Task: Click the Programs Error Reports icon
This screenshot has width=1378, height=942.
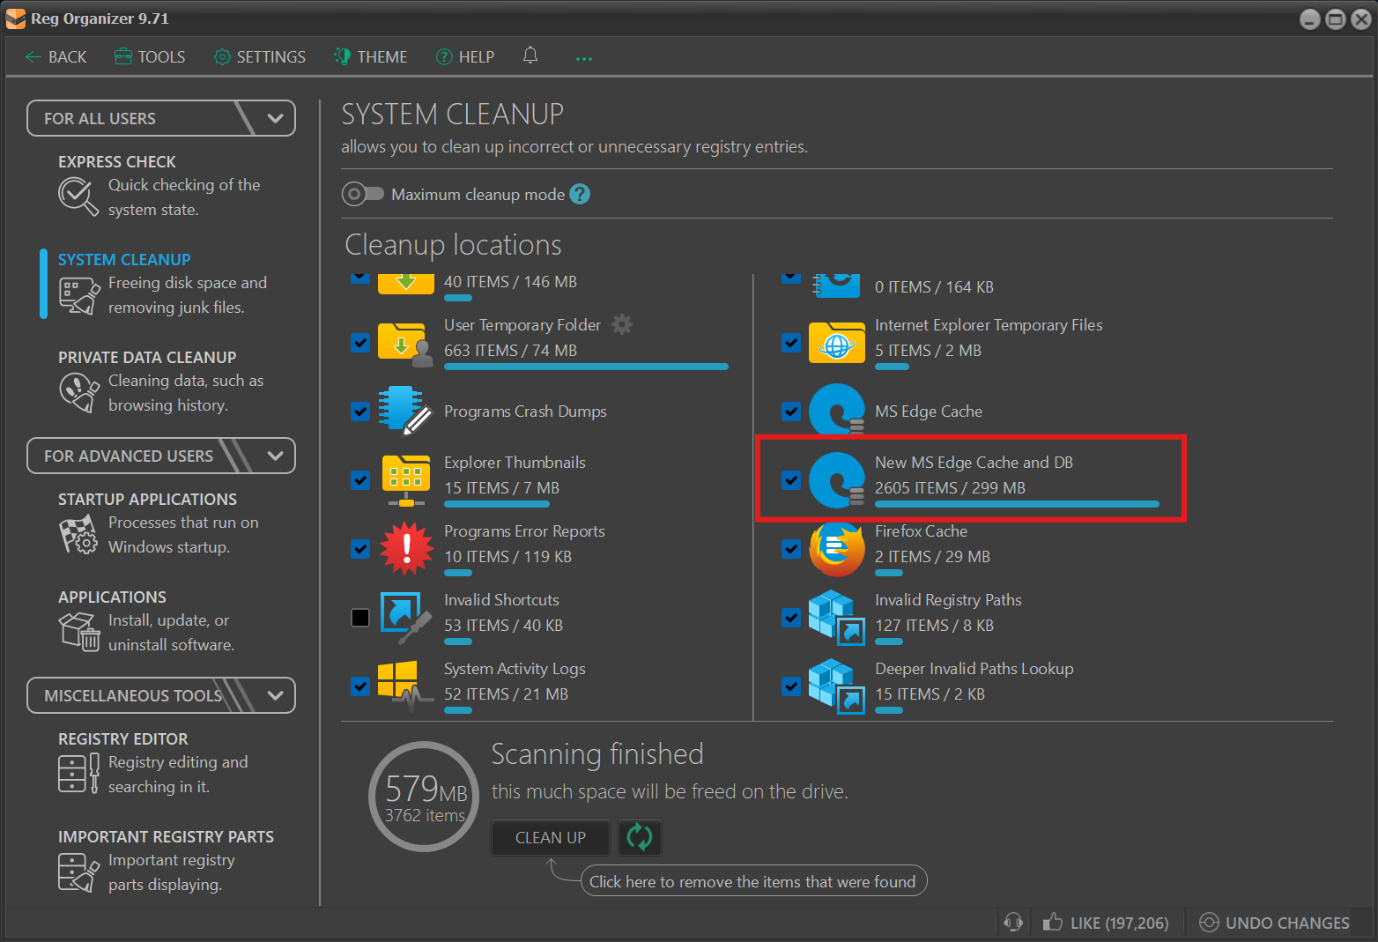Action: click(406, 548)
